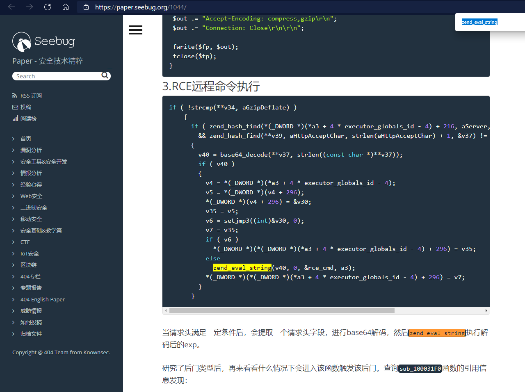Viewport: 525px width, 392px height.
Task: Click the selected zend_eval_string text in the find box
Action: coord(479,22)
